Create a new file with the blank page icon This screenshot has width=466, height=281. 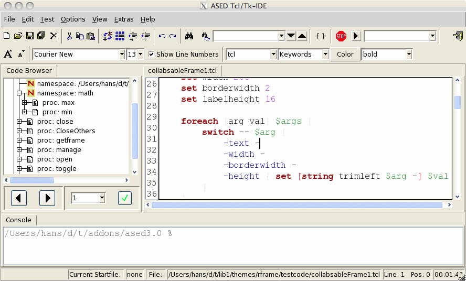pos(6,36)
